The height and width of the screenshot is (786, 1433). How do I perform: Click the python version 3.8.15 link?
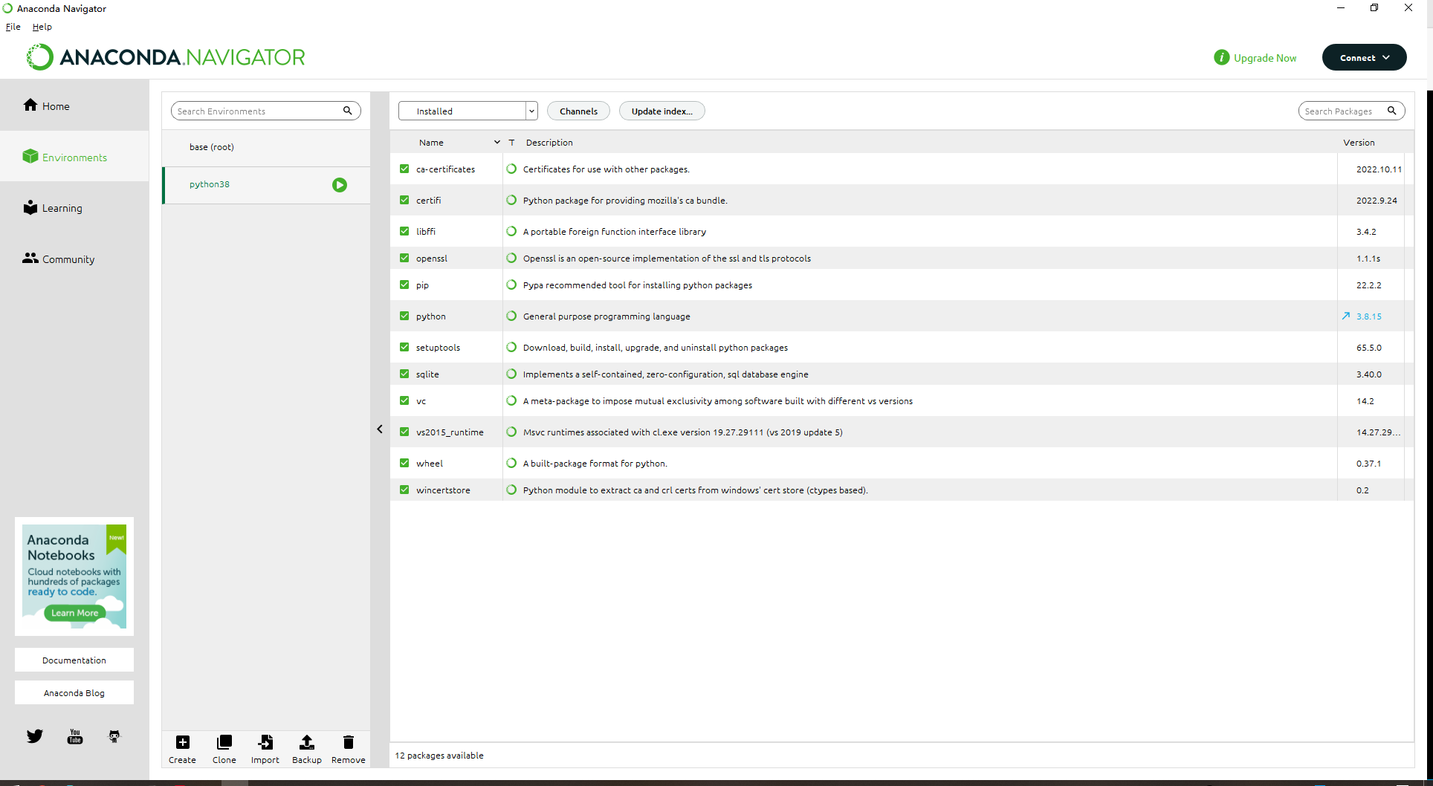[x=1369, y=316]
